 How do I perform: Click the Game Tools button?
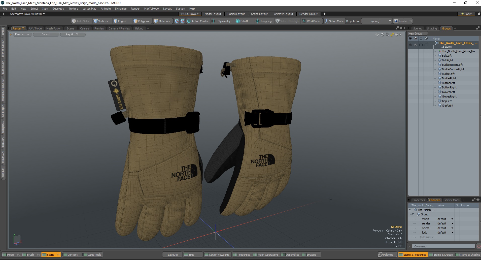tap(92, 255)
